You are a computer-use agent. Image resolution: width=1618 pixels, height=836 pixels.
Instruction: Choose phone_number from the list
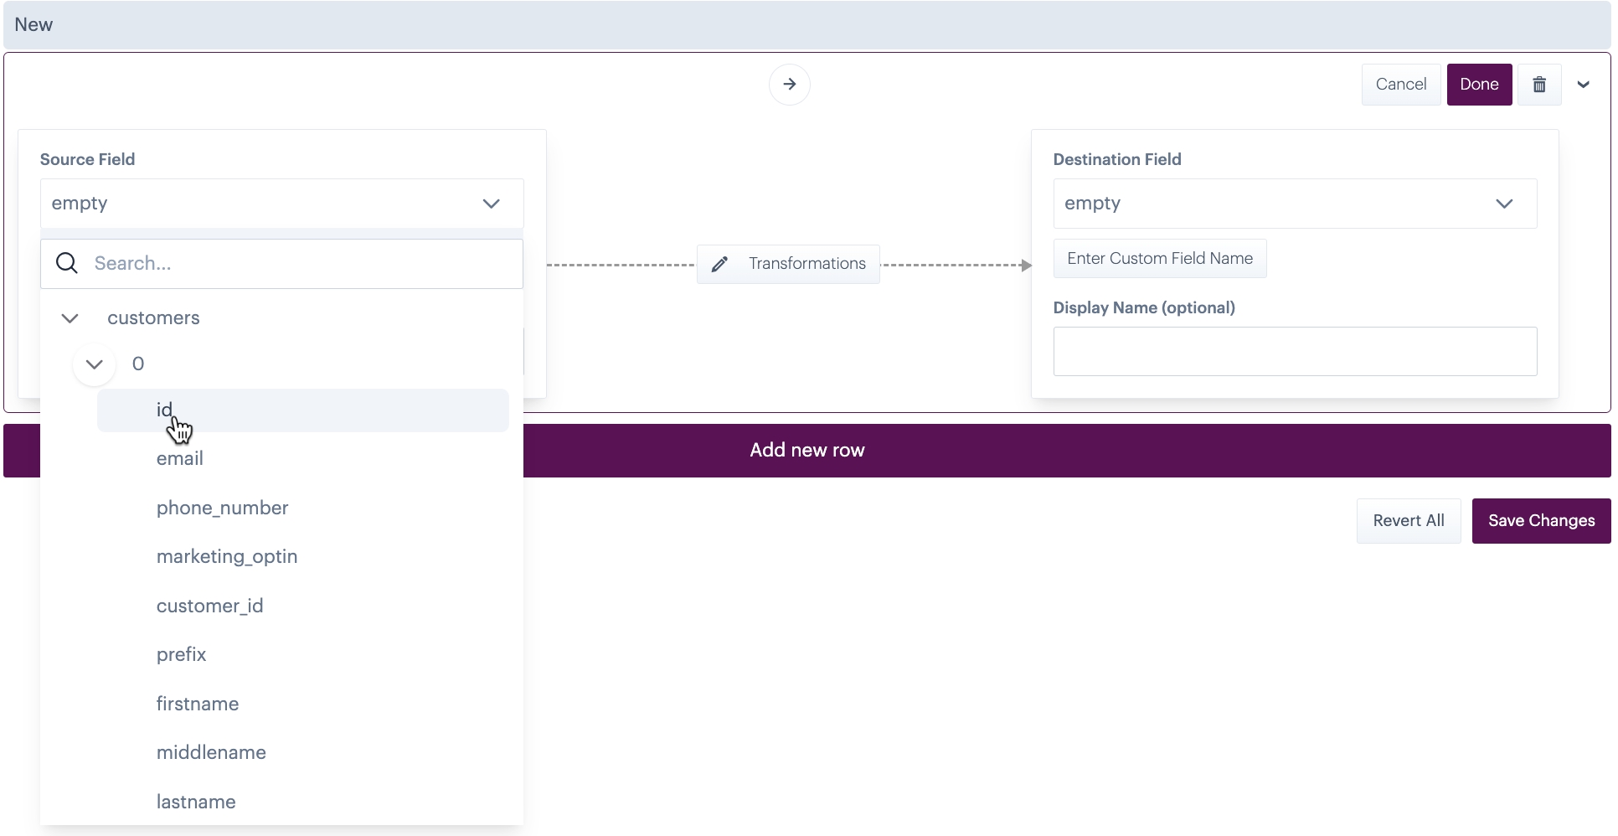click(x=222, y=508)
